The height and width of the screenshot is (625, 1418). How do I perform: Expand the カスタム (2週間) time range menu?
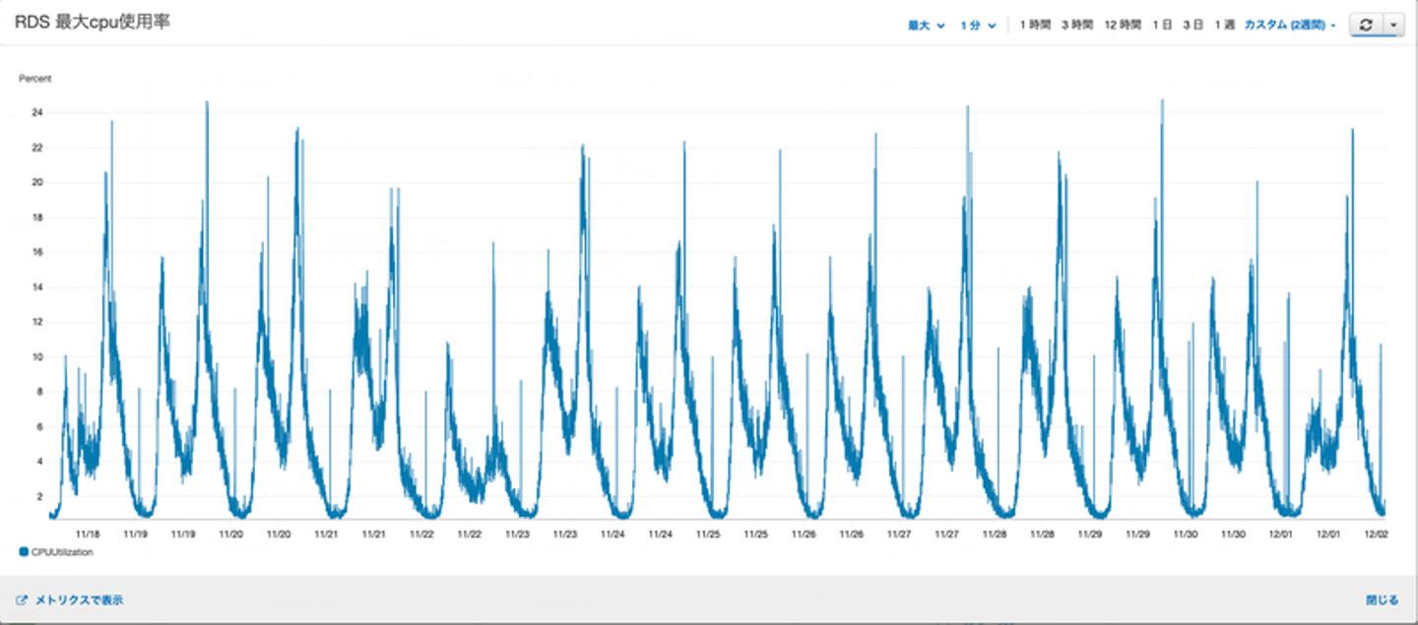[1290, 26]
